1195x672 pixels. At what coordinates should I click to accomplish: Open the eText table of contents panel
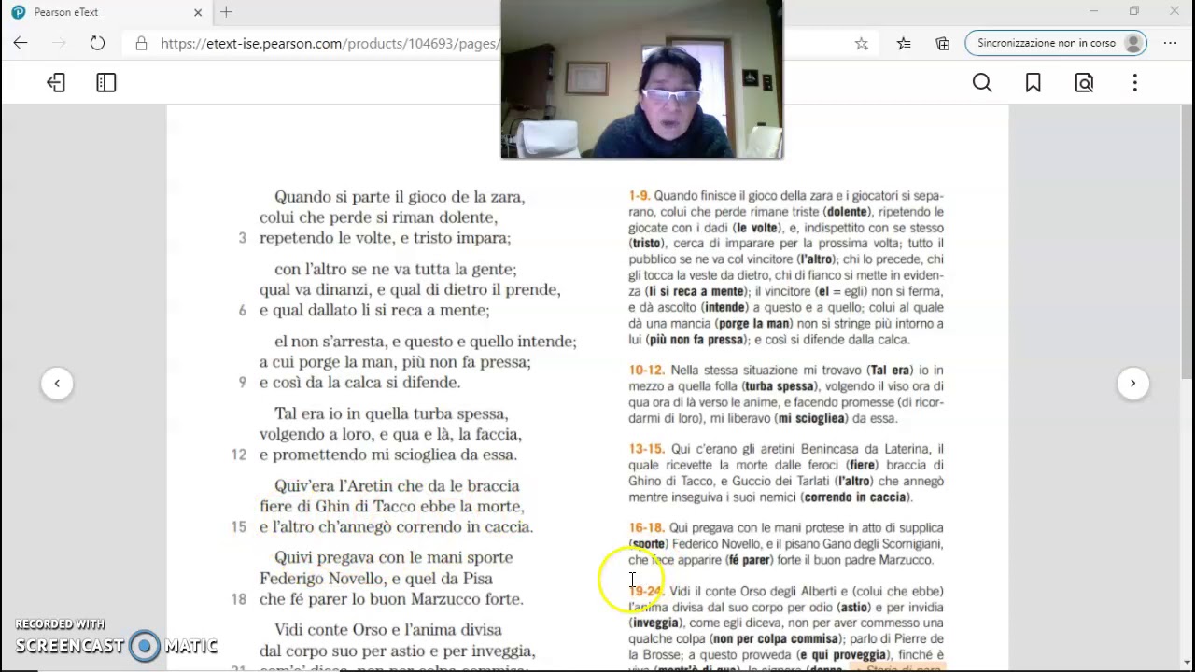coord(106,83)
